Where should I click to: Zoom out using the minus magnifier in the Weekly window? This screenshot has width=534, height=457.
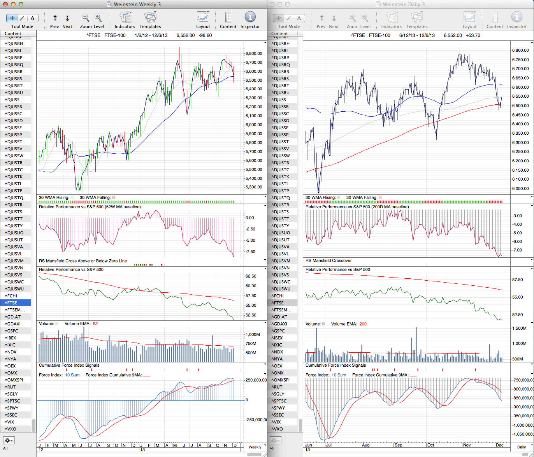point(86,18)
